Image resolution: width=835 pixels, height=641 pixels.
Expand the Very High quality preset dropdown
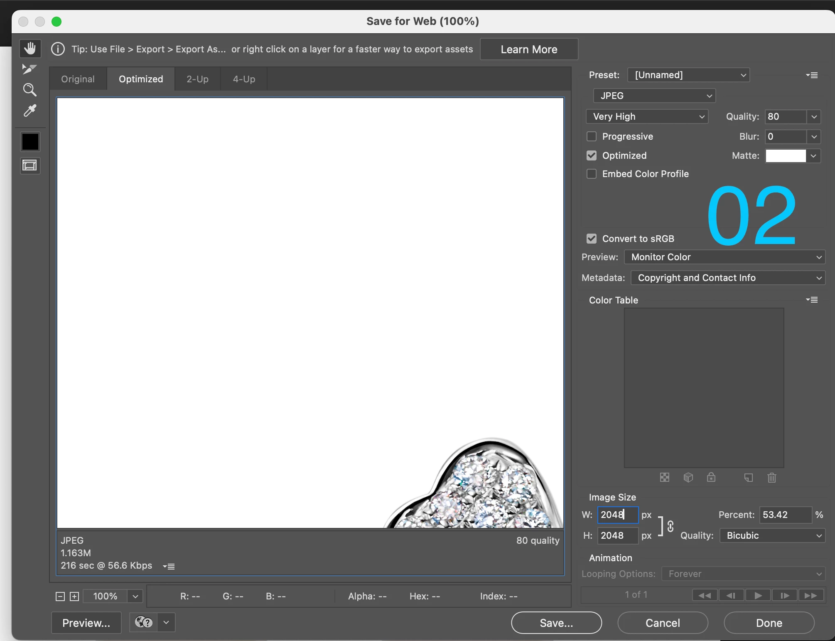tap(647, 116)
